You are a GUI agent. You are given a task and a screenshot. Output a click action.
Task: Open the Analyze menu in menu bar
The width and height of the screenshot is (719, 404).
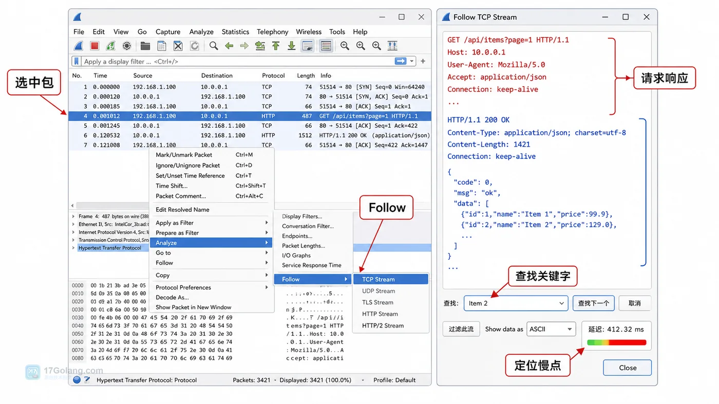click(x=201, y=32)
